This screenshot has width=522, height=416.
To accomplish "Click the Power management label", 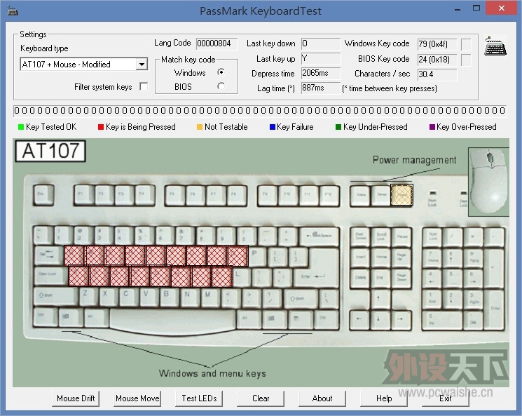I will click(x=414, y=160).
